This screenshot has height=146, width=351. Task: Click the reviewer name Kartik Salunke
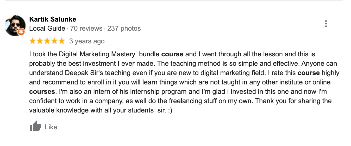coord(53,19)
